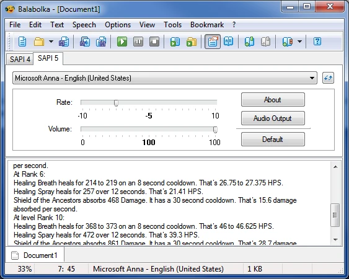349x279 pixels.
Task: Open dropdown arrow next to open folder
Action: tap(51, 42)
